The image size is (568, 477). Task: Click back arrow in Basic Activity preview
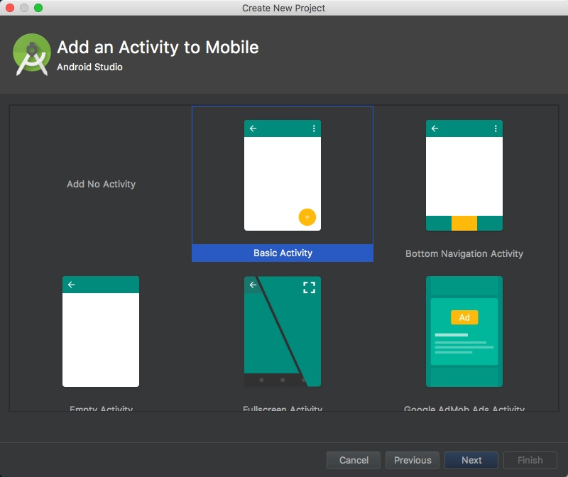click(x=253, y=128)
